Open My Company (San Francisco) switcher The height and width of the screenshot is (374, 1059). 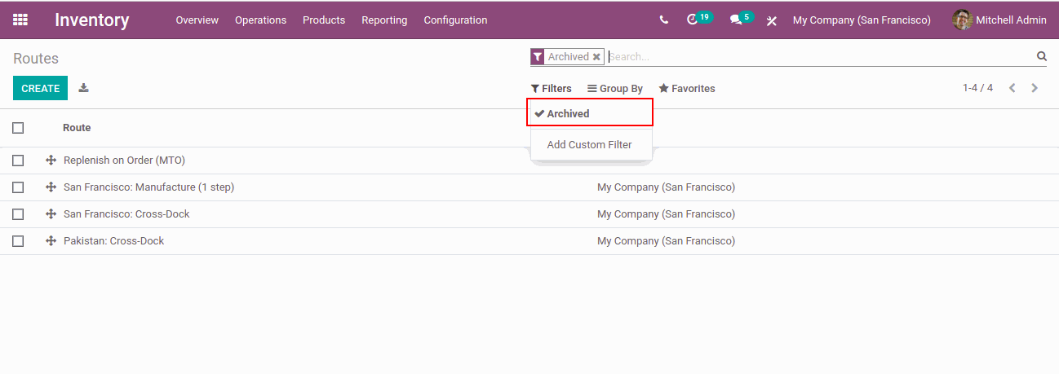(862, 20)
